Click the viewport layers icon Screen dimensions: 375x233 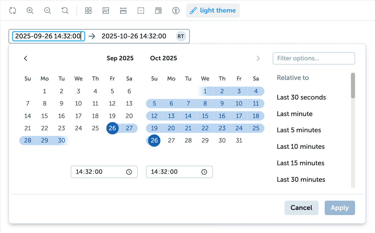pyautogui.click(x=158, y=11)
